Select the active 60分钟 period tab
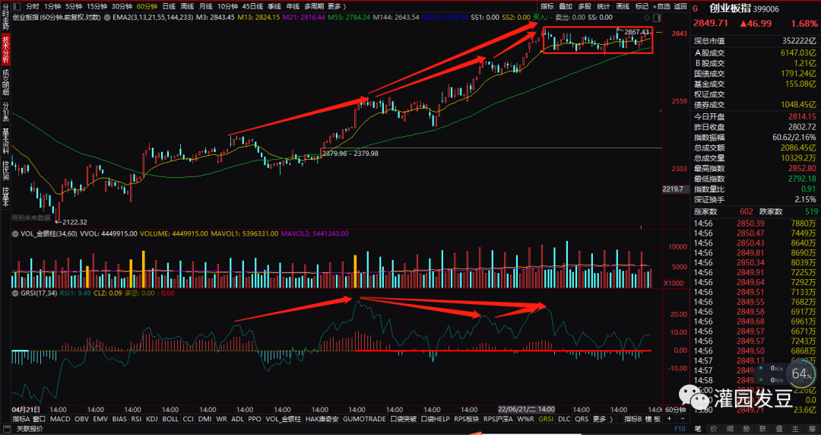 coord(146,6)
